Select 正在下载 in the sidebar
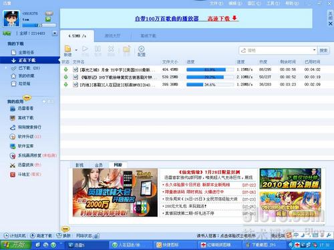This screenshot has height=250, width=334. pos(30,60)
